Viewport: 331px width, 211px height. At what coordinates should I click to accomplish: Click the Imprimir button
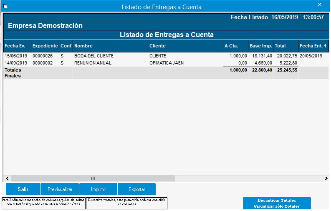(x=99, y=189)
